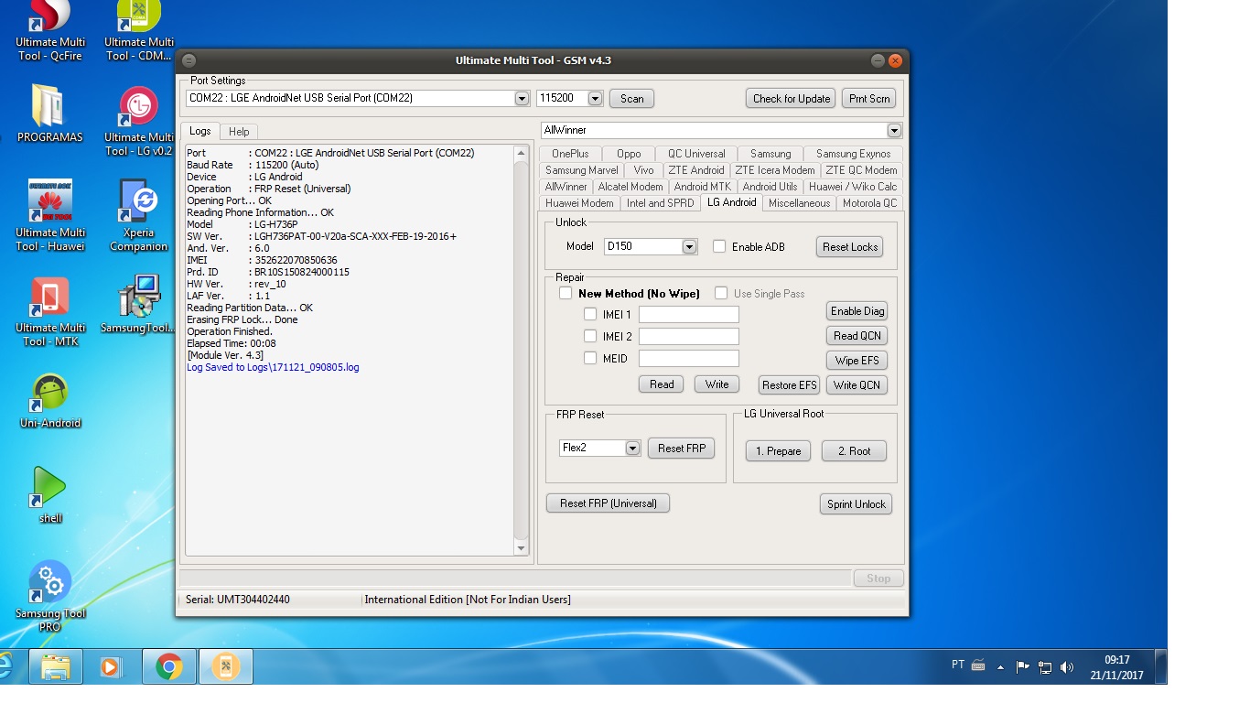Tick the MEID checkbox

coord(590,358)
